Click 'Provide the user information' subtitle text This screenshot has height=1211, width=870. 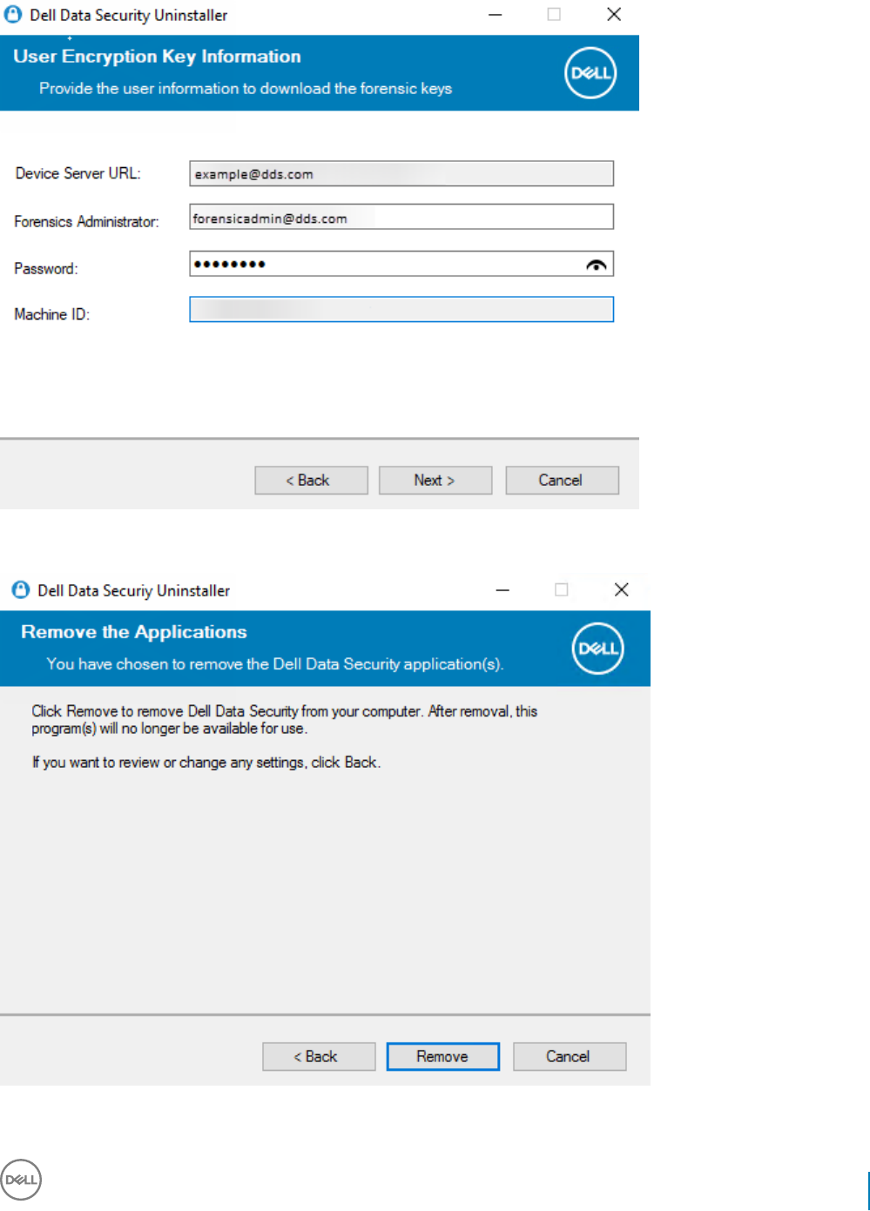point(246,89)
